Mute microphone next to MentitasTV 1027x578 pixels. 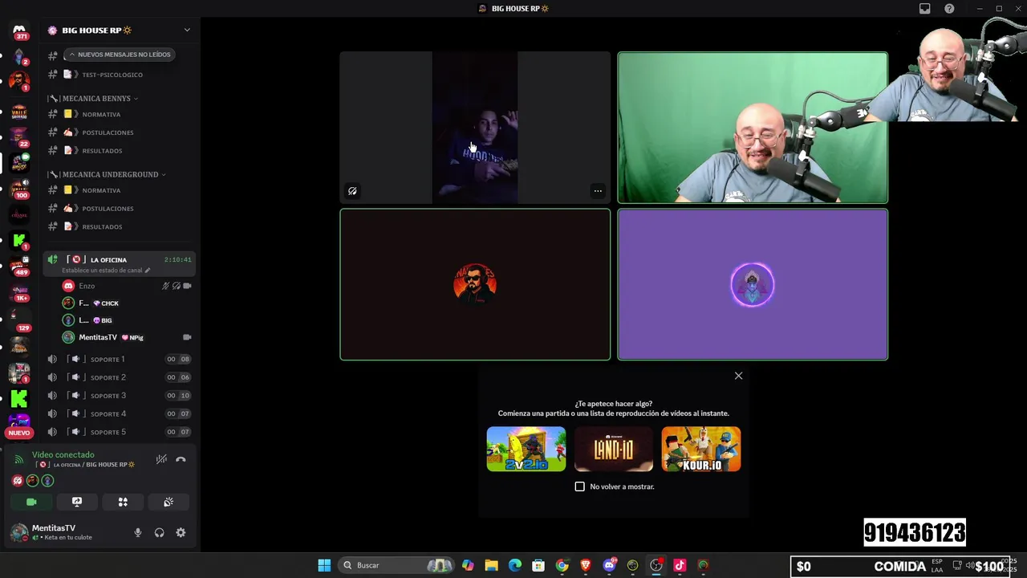[137, 532]
